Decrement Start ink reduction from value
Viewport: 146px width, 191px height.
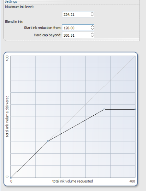[92, 29]
